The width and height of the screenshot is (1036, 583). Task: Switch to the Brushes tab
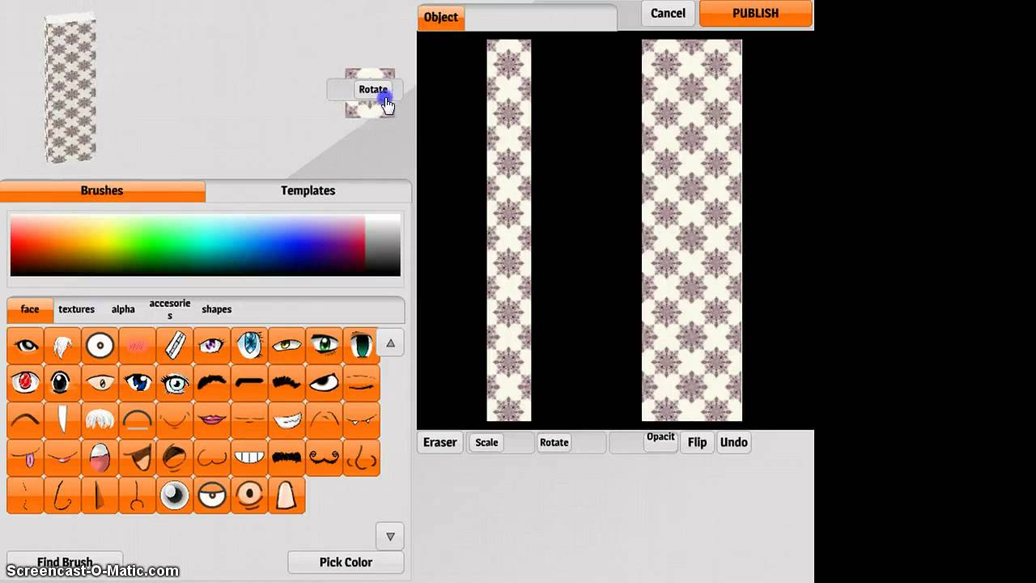[x=102, y=191]
